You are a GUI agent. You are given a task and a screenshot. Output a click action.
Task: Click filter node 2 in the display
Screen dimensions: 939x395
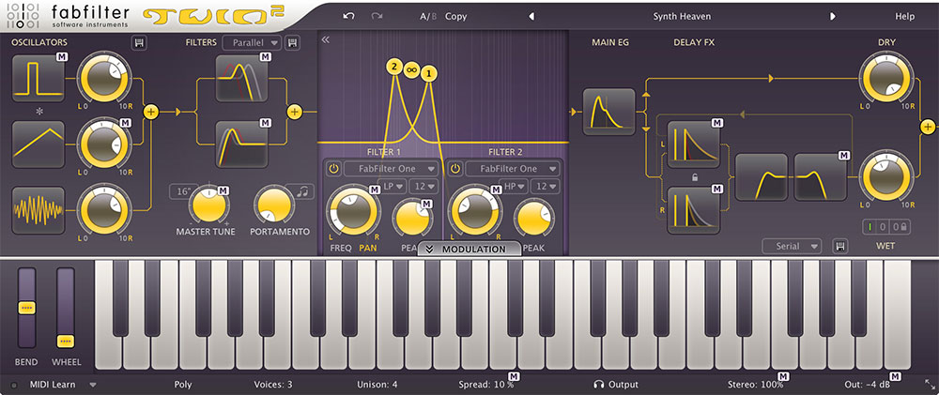tap(393, 67)
